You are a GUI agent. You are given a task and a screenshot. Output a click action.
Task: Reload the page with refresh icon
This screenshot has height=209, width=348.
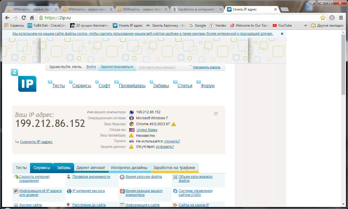24,18
